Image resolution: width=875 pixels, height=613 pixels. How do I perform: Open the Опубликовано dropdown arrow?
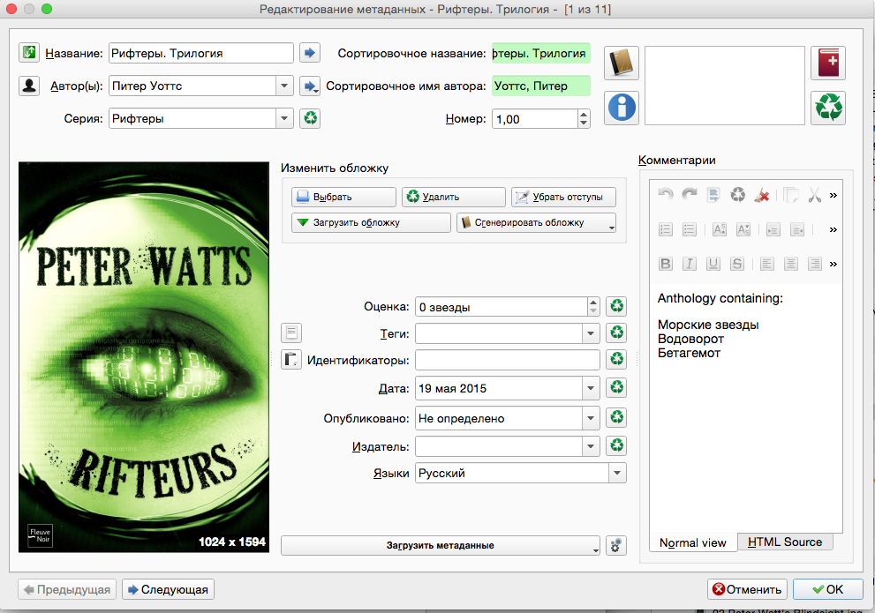point(591,418)
